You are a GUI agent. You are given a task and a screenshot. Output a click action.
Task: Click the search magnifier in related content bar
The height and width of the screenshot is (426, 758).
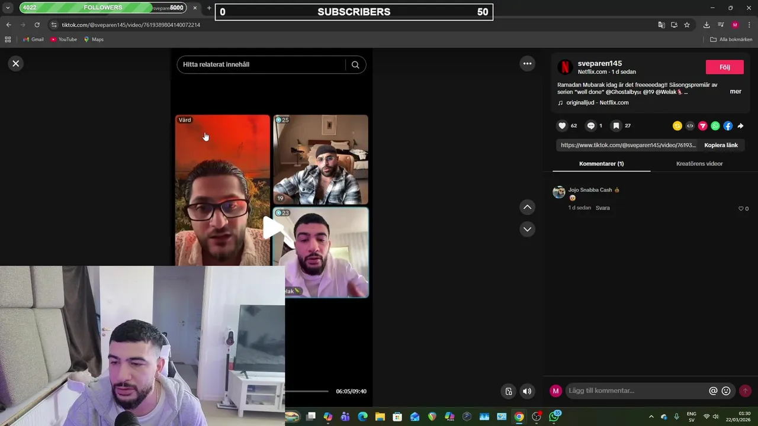pyautogui.click(x=355, y=64)
